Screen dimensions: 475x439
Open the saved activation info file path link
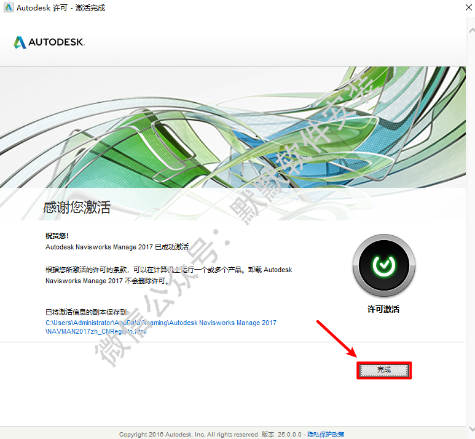[x=161, y=323]
